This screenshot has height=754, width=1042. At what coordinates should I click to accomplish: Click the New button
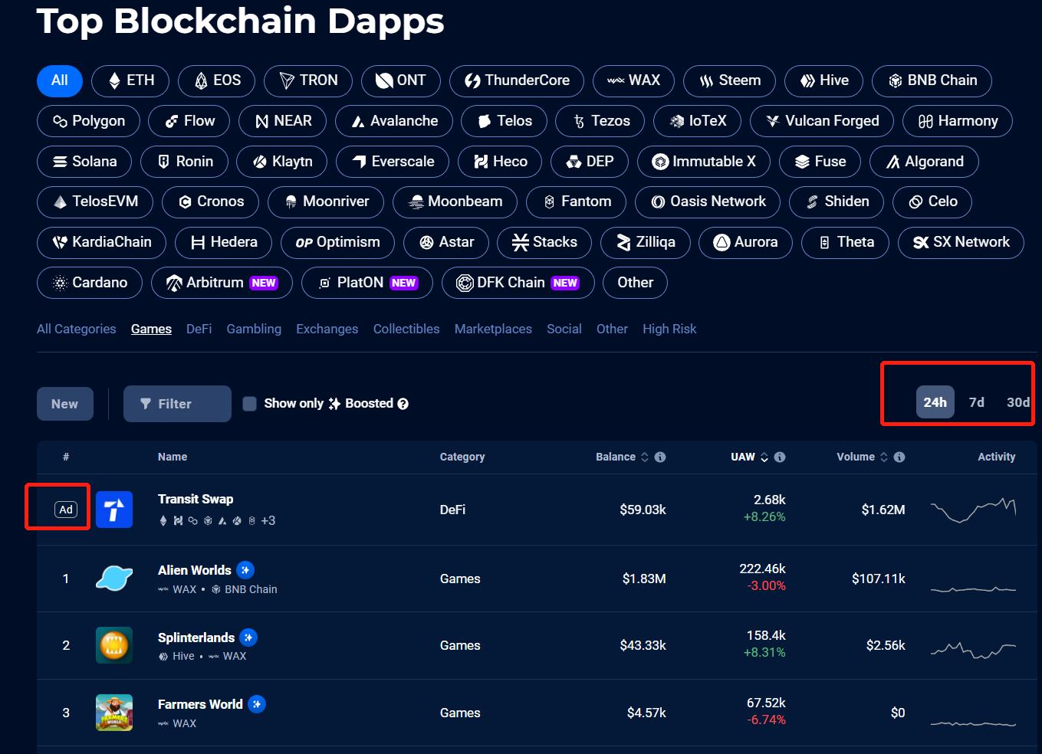[x=65, y=404]
